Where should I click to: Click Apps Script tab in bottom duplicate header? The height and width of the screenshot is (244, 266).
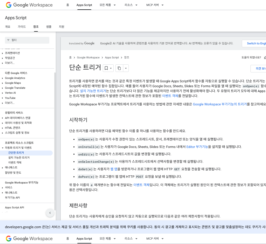coord(84,239)
